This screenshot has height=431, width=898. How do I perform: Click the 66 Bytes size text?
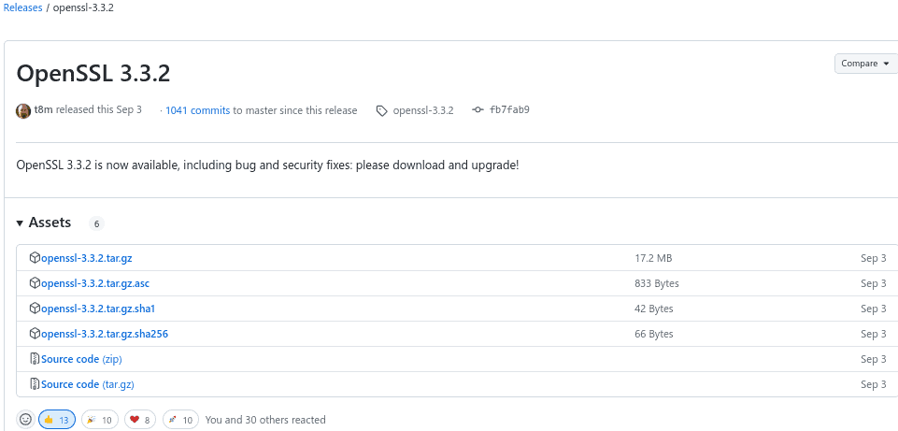point(653,334)
